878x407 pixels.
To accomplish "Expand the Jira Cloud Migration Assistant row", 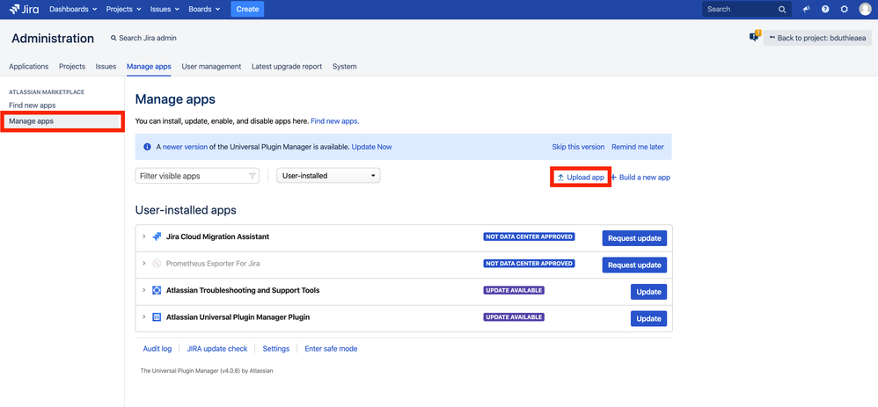I will click(144, 236).
